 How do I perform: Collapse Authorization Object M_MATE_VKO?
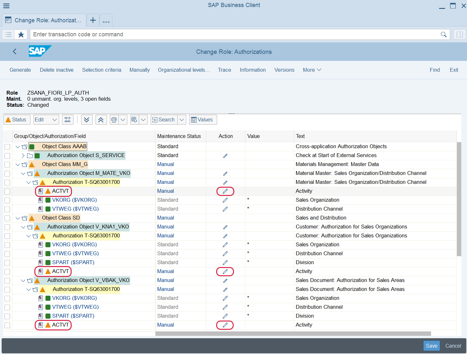[x=23, y=173]
